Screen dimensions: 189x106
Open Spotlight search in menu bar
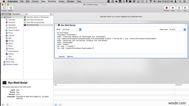[x=180, y=1]
